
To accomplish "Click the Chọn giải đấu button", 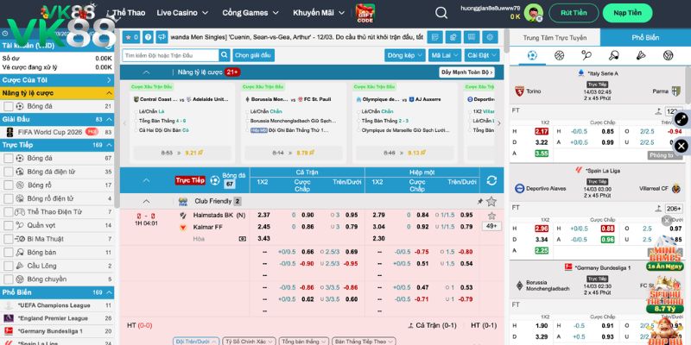I will pyautogui.click(x=253, y=55).
